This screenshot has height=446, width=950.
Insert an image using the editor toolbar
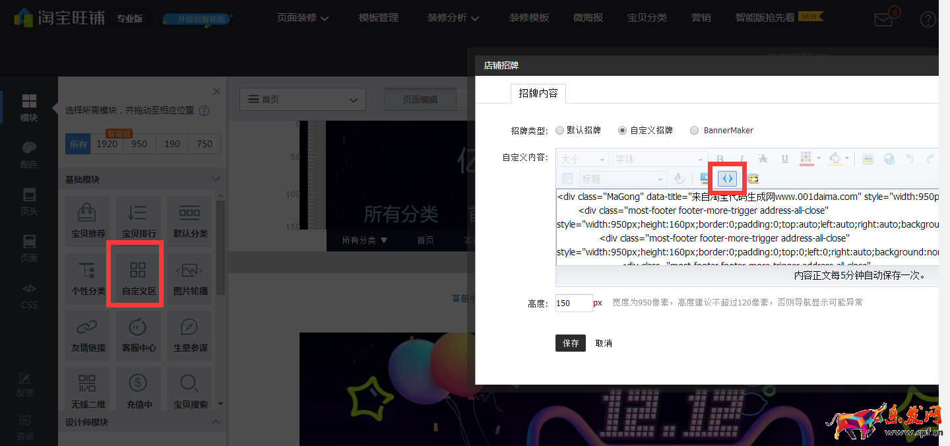868,159
